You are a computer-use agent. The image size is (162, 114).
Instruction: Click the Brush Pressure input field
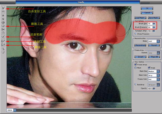(150, 27)
